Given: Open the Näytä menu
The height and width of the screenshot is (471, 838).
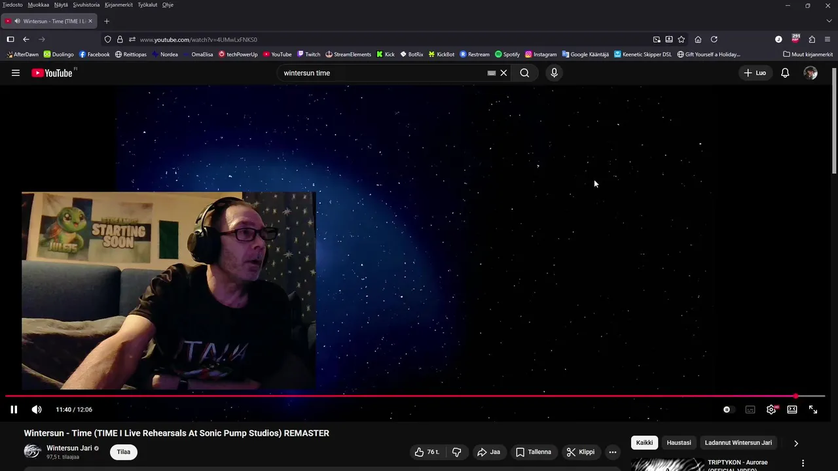Looking at the screenshot, I should pos(61,5).
